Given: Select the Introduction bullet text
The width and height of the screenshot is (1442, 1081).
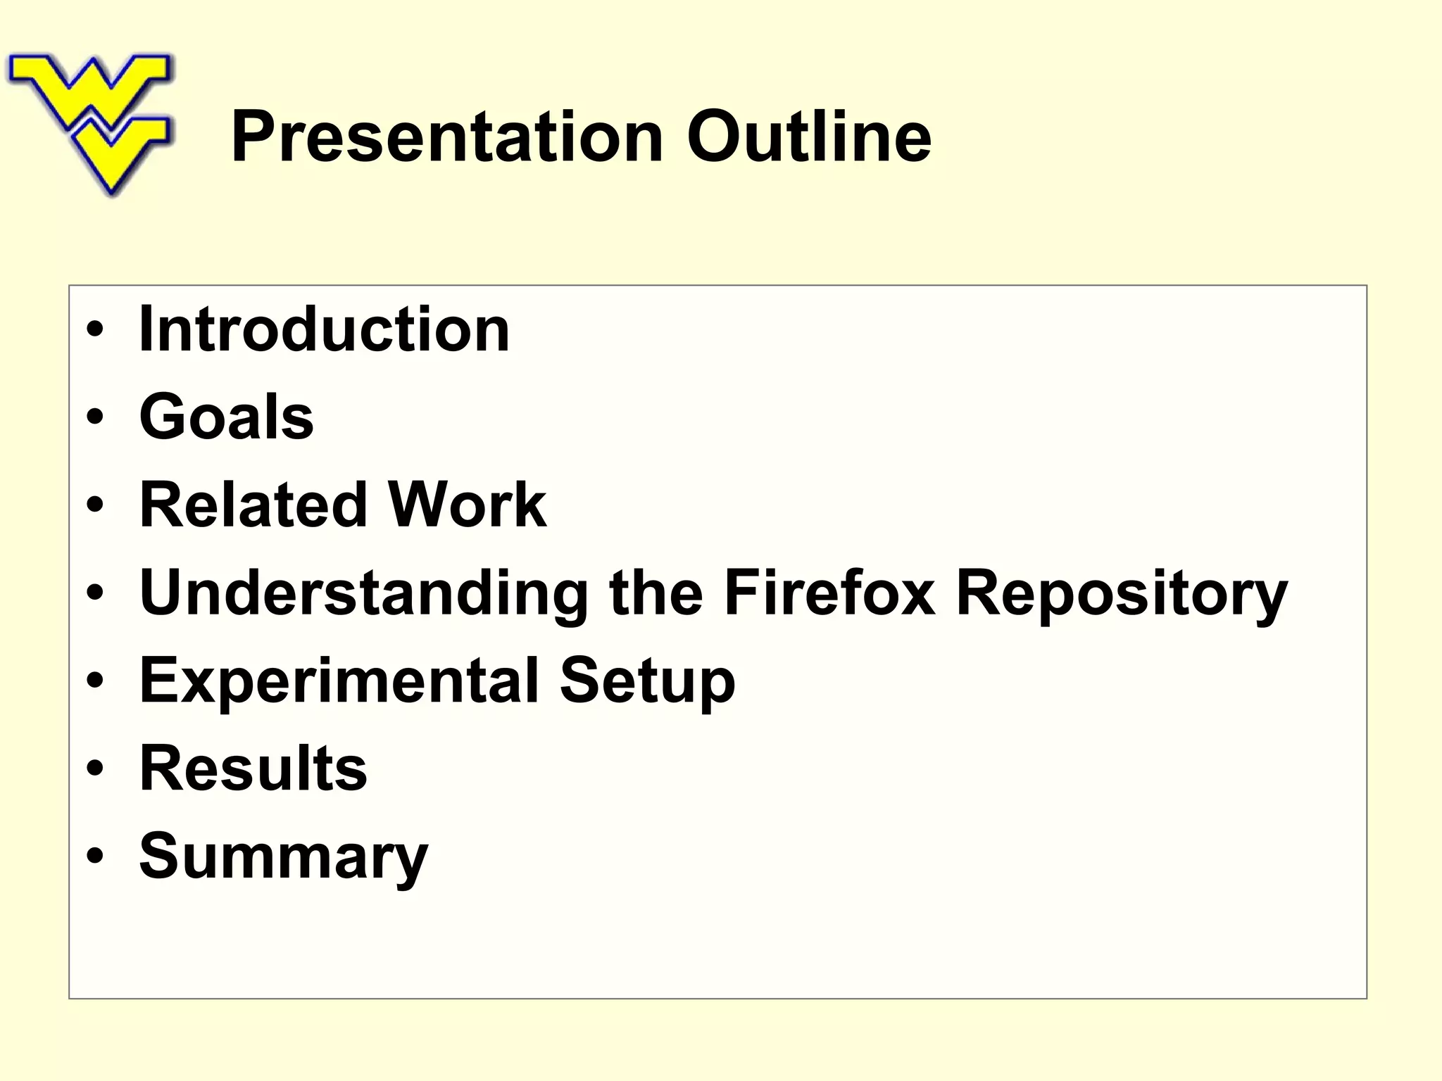Looking at the screenshot, I should 325,329.
